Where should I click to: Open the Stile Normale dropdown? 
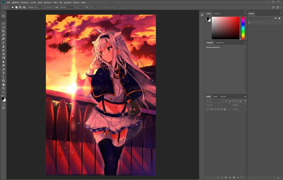67,7
